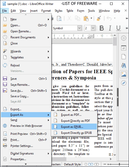Open the Send submenu
The height and width of the screenshot is (167, 129).
[x=26, y=120]
